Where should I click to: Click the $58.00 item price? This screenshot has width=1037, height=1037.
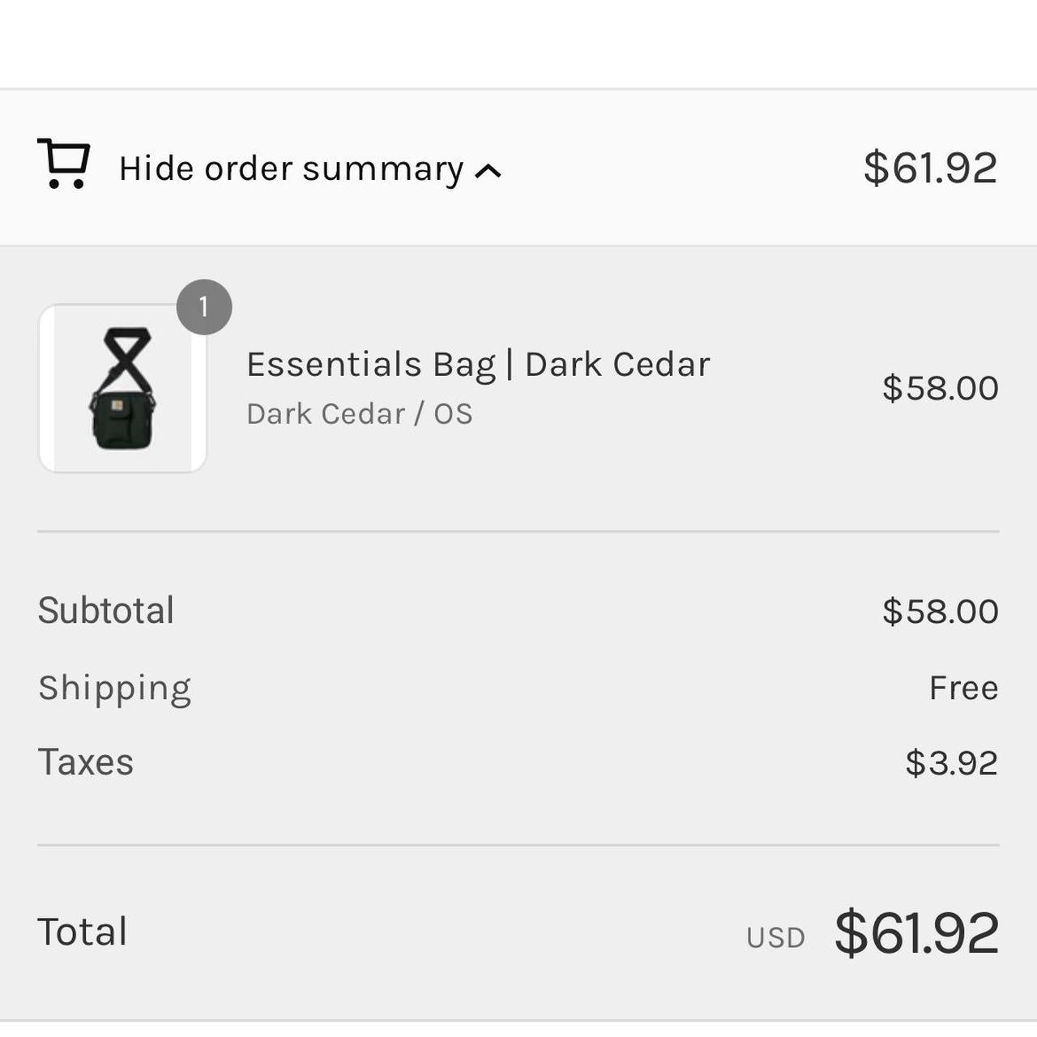click(x=940, y=388)
